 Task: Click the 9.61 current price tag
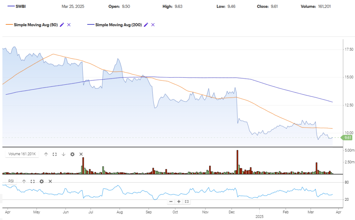pos(347,138)
